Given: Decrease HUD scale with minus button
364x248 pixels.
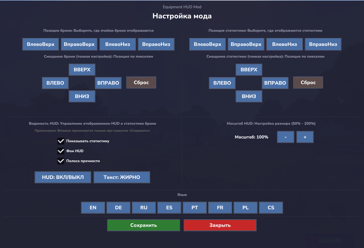Looking at the screenshot, I should tap(286, 137).
